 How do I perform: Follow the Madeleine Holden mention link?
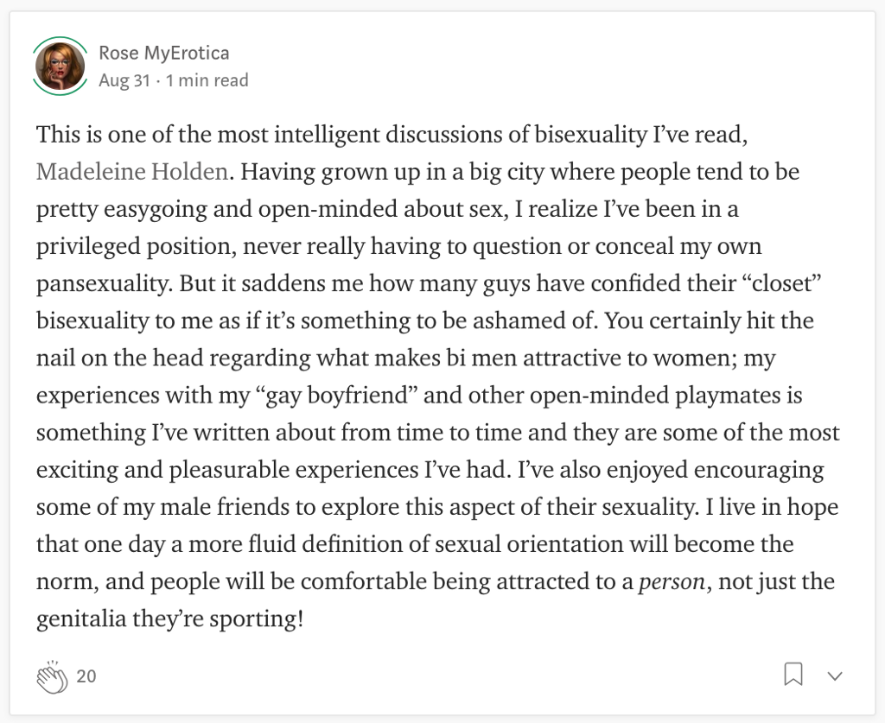[x=132, y=171]
